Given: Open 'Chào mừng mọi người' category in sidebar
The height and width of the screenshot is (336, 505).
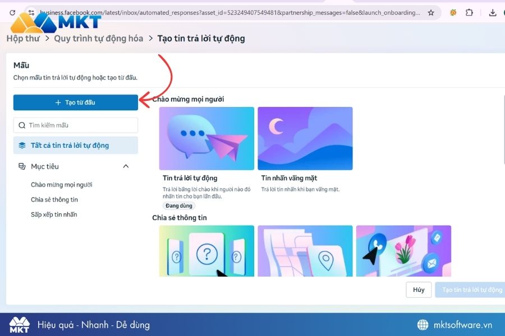Looking at the screenshot, I should click(x=62, y=185).
